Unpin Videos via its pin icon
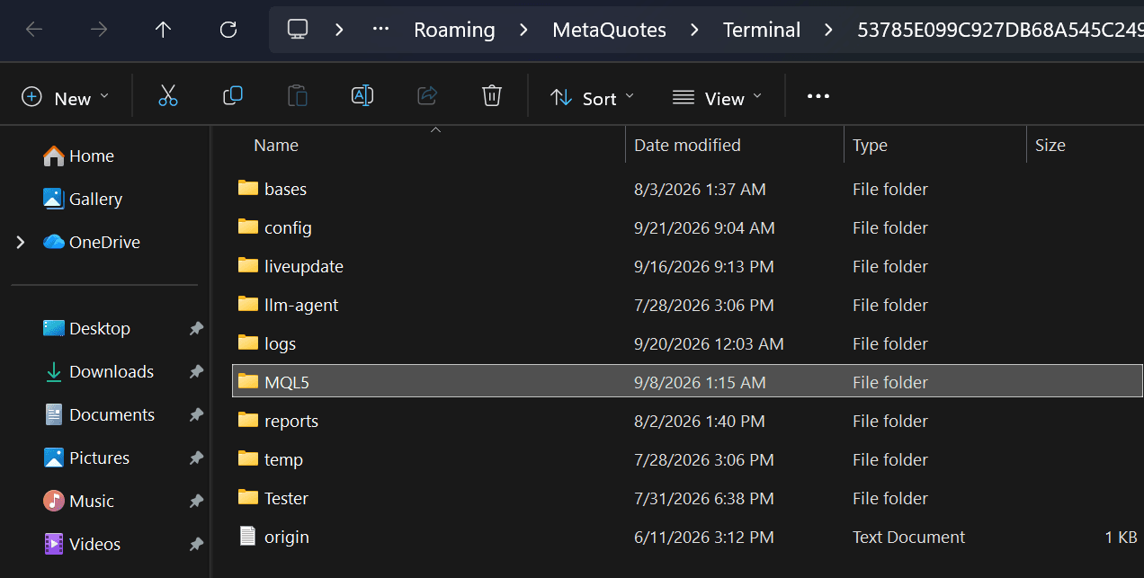 [x=196, y=544]
